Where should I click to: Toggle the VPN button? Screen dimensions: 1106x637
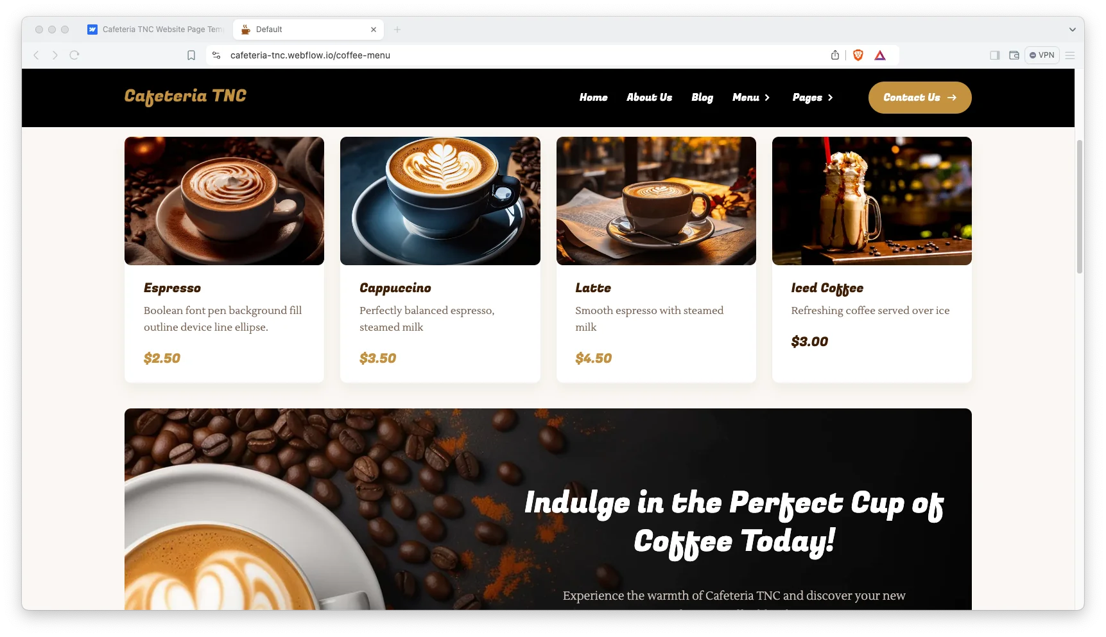coord(1042,55)
